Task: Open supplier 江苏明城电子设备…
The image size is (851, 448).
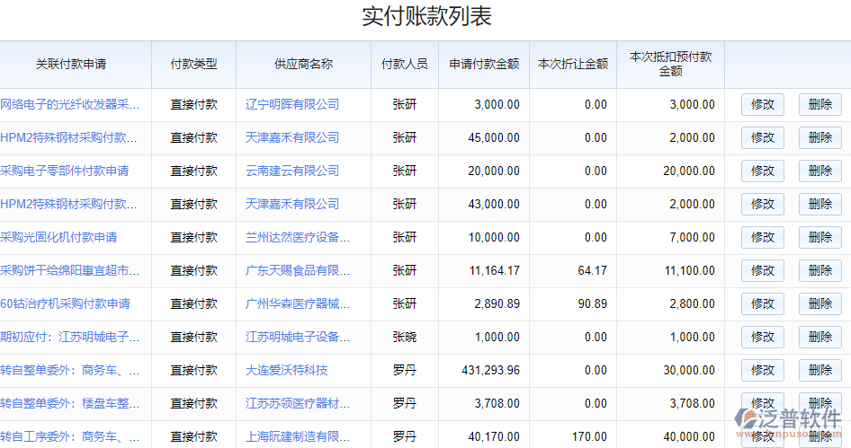Action: coord(298,337)
